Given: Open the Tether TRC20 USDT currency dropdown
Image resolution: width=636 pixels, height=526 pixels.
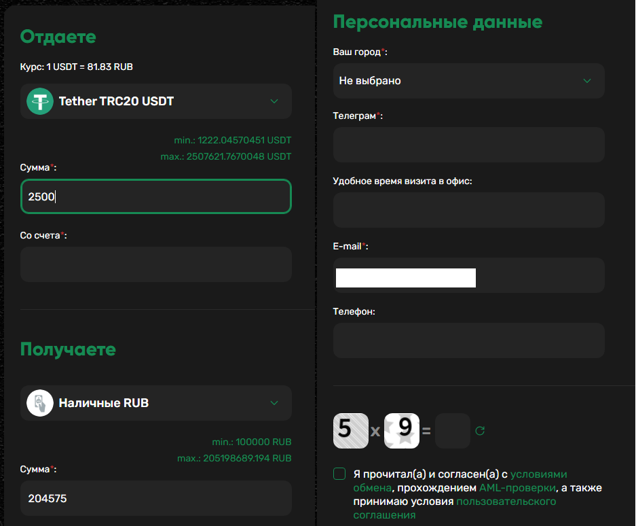Looking at the screenshot, I should coord(155,101).
